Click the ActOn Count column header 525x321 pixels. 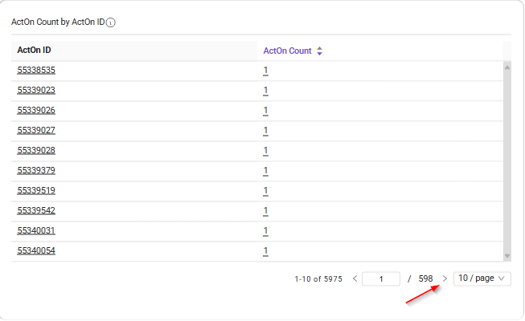(x=287, y=51)
